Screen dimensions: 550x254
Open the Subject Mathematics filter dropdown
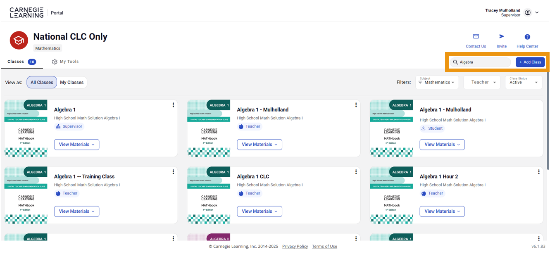coord(437,82)
